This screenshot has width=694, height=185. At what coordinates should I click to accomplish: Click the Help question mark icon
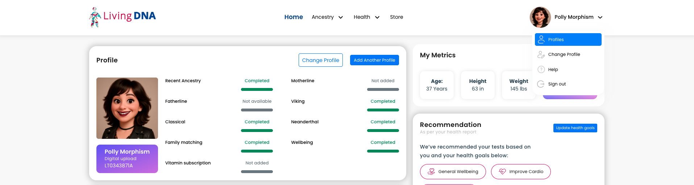541,69
